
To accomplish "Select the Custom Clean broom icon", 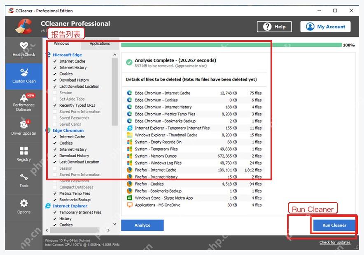I will click(x=24, y=72).
